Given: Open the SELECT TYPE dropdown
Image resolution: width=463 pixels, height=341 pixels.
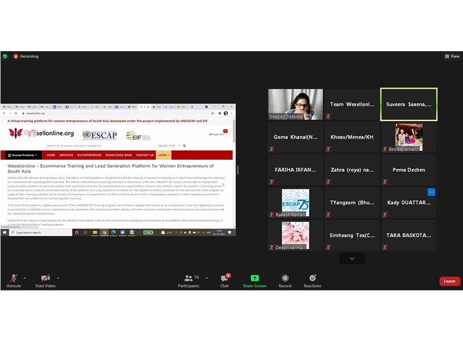Looking at the screenshot, I should click(169, 146).
